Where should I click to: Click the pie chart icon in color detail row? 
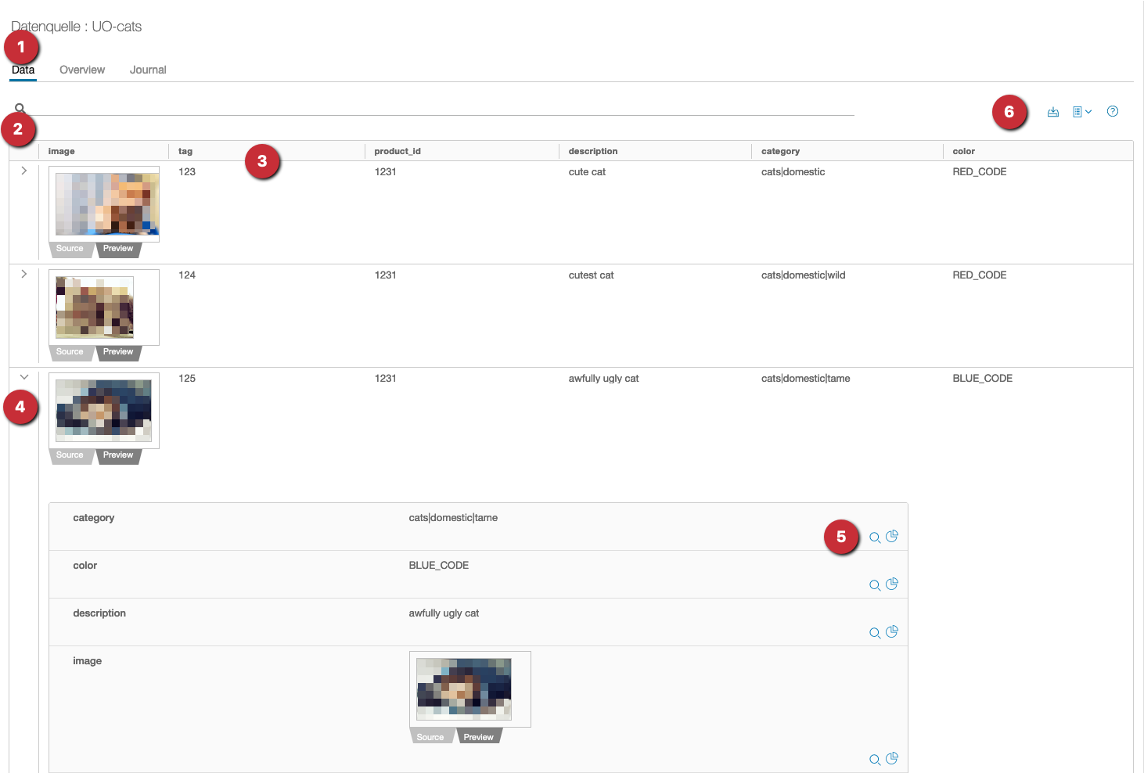click(892, 584)
